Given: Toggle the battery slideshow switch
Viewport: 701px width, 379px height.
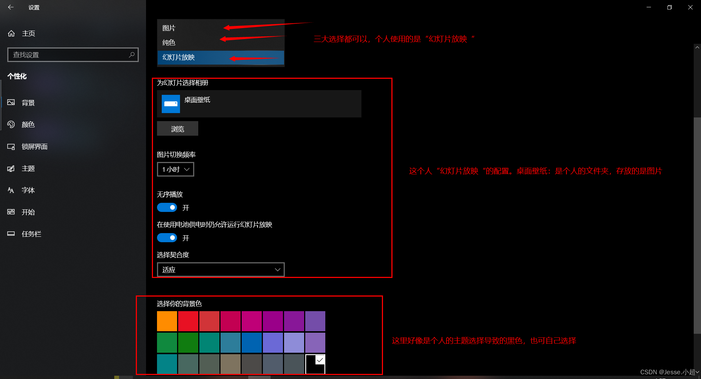Looking at the screenshot, I should [x=167, y=238].
